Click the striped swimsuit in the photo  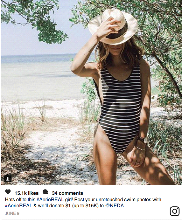coord(119,107)
